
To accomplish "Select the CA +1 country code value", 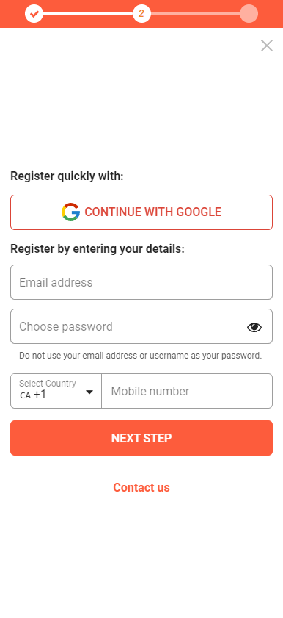I will [33, 395].
